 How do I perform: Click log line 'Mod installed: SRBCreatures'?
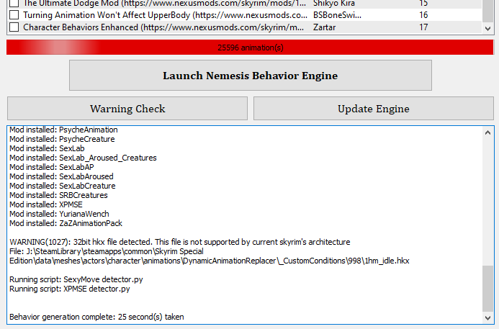[x=58, y=195]
